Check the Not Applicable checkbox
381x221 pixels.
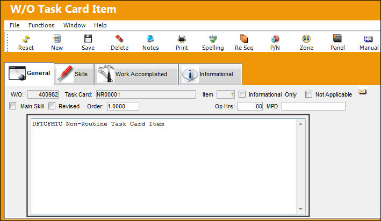pos(308,94)
